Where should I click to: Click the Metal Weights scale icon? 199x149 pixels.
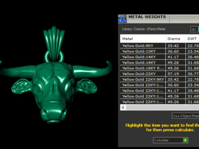(x=122, y=19)
